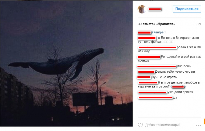Click the 8 ч post timestamp
Image resolution: width=205 pixels, height=131 pixels.
click(199, 24)
